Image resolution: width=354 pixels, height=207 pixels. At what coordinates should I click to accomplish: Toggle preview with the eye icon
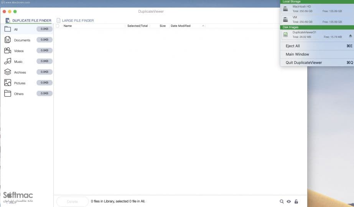(289, 201)
